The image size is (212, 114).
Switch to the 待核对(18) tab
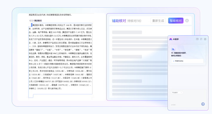[x=134, y=21]
